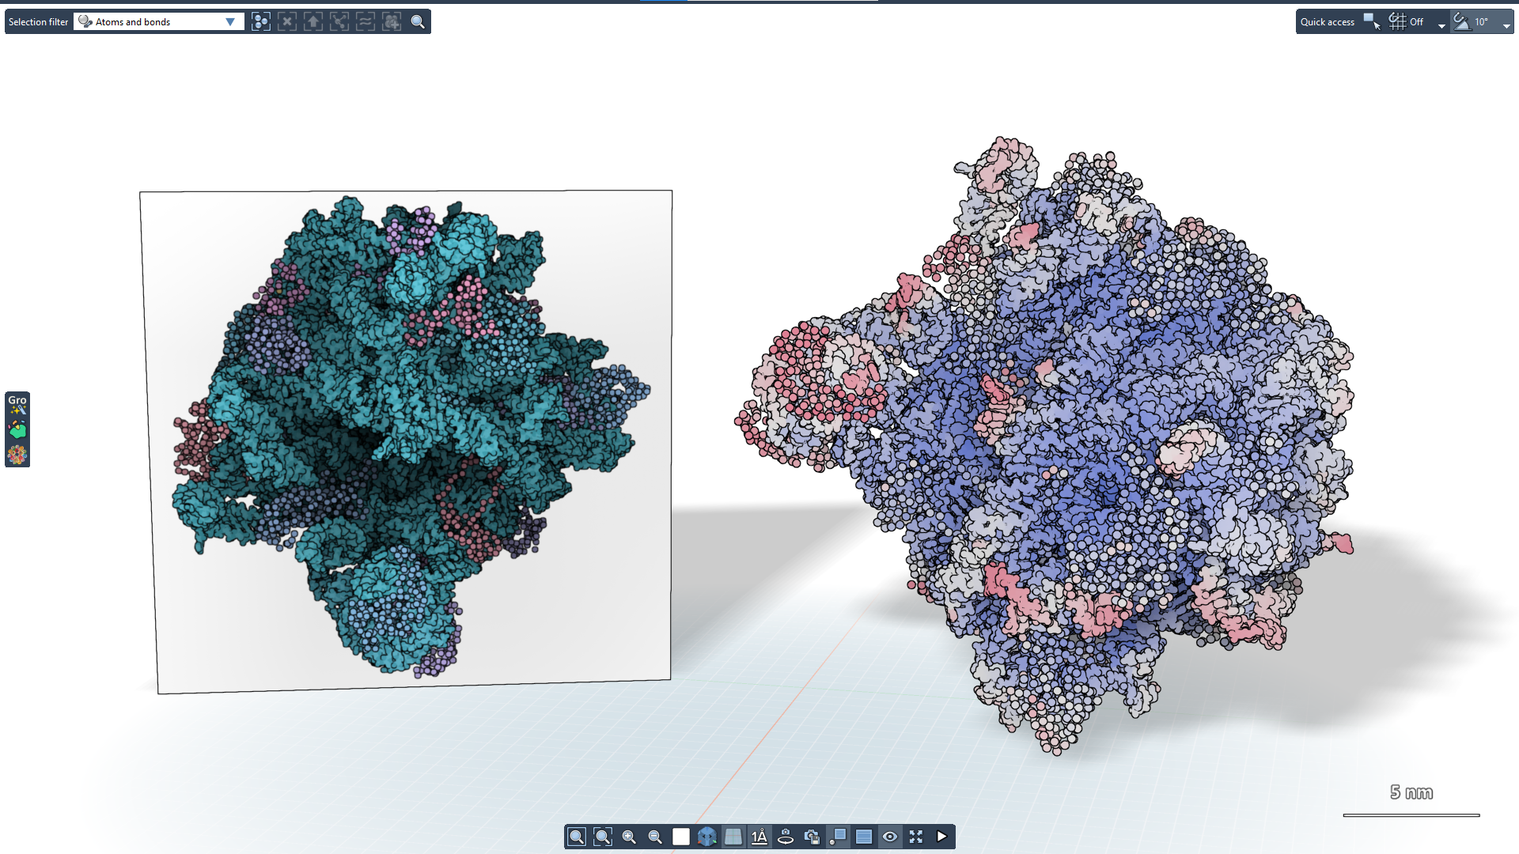Click the colorful molecule sidebar icon
The height and width of the screenshot is (854, 1519).
pyautogui.click(x=17, y=455)
